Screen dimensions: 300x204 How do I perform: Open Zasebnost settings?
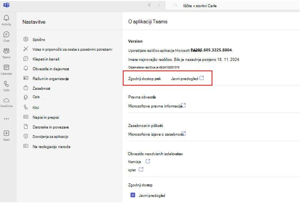[42, 88]
